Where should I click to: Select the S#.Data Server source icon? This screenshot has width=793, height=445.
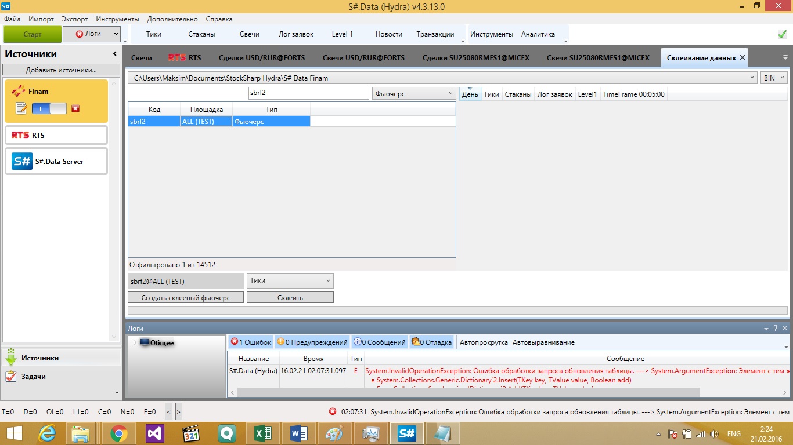click(x=22, y=161)
